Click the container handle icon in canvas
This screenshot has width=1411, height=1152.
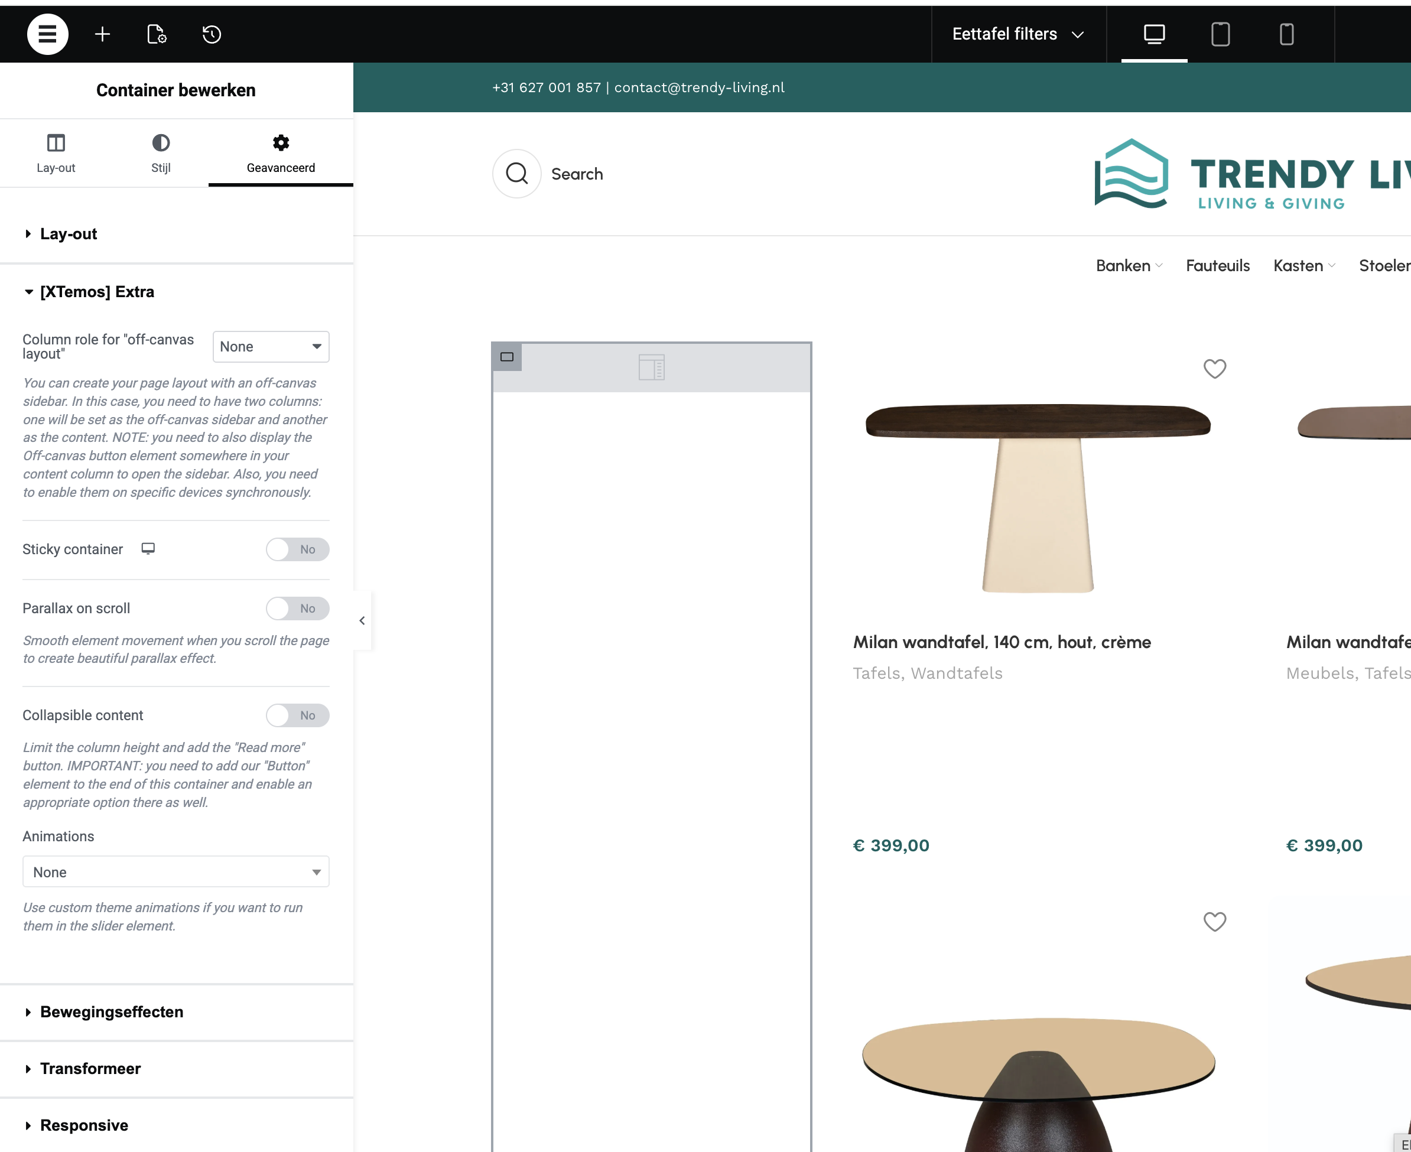click(x=507, y=357)
